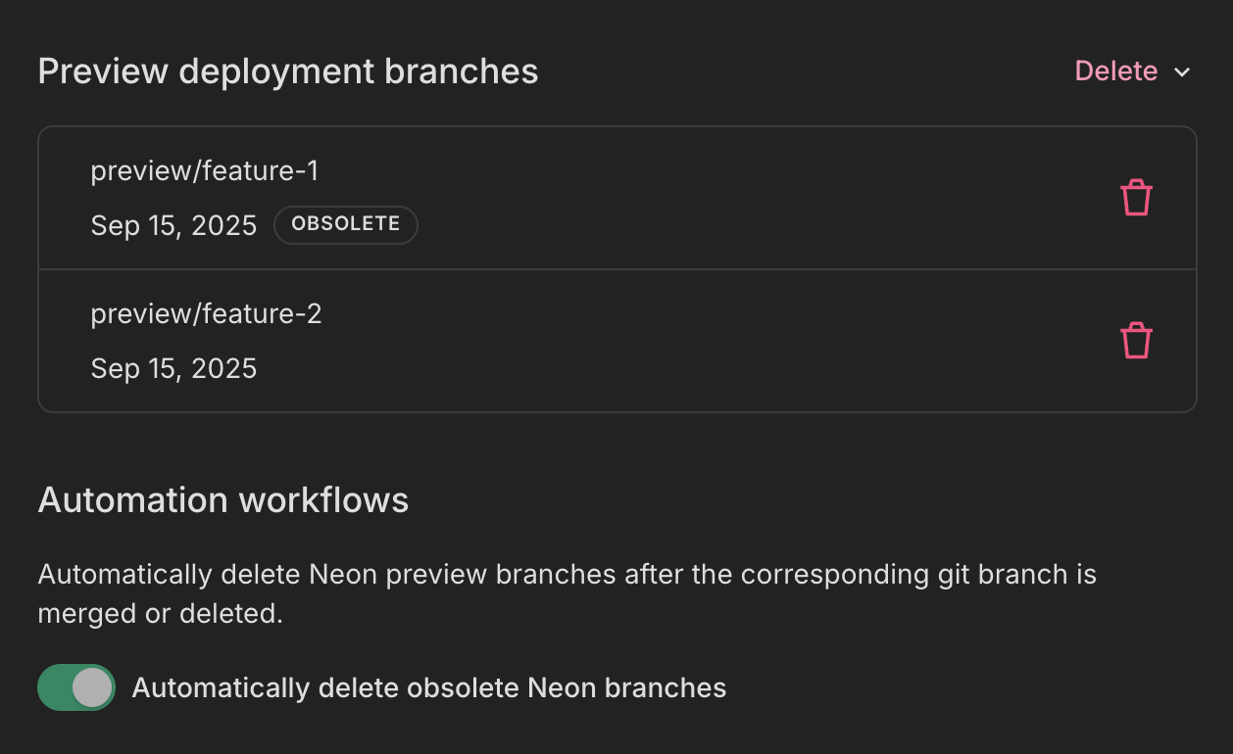Image resolution: width=1233 pixels, height=754 pixels.
Task: Click the date under preview/feature-2
Action: coord(173,369)
